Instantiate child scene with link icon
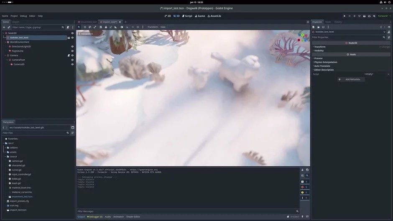Viewport: 393px width, 221px height. click(x=9, y=27)
